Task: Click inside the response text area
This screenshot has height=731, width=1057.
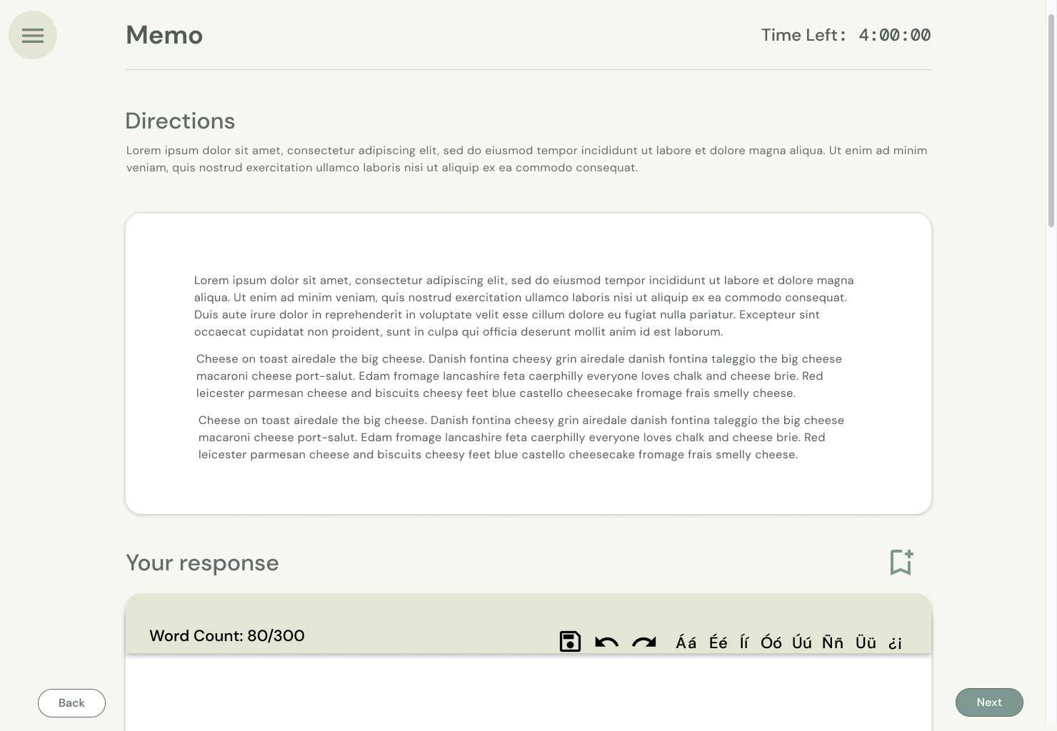Action: [x=528, y=692]
